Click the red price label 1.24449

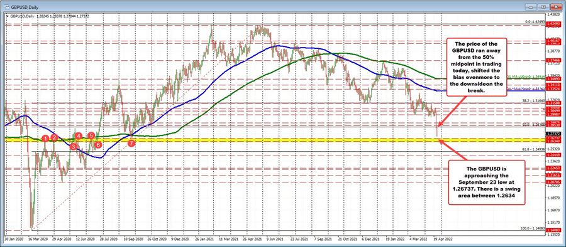tap(553, 155)
